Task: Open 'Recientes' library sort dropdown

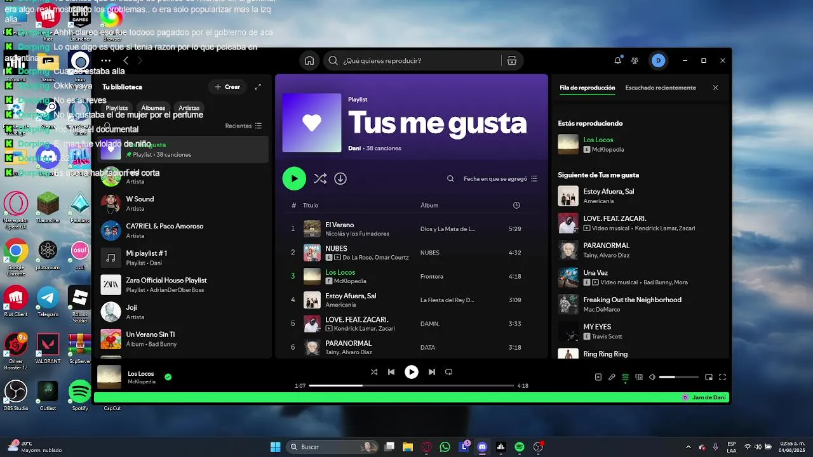Action: [243, 126]
